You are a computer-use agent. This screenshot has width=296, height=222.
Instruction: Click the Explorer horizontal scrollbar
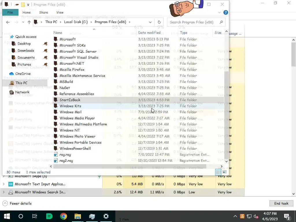tap(130, 166)
